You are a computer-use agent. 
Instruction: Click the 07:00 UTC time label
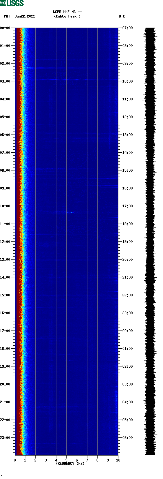(128, 28)
